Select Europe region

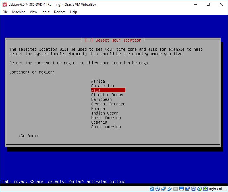pyautogui.click(x=98, y=109)
